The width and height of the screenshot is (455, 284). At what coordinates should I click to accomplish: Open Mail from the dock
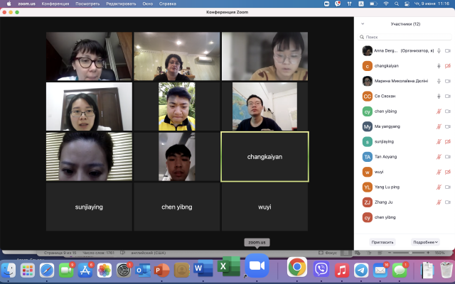click(380, 270)
